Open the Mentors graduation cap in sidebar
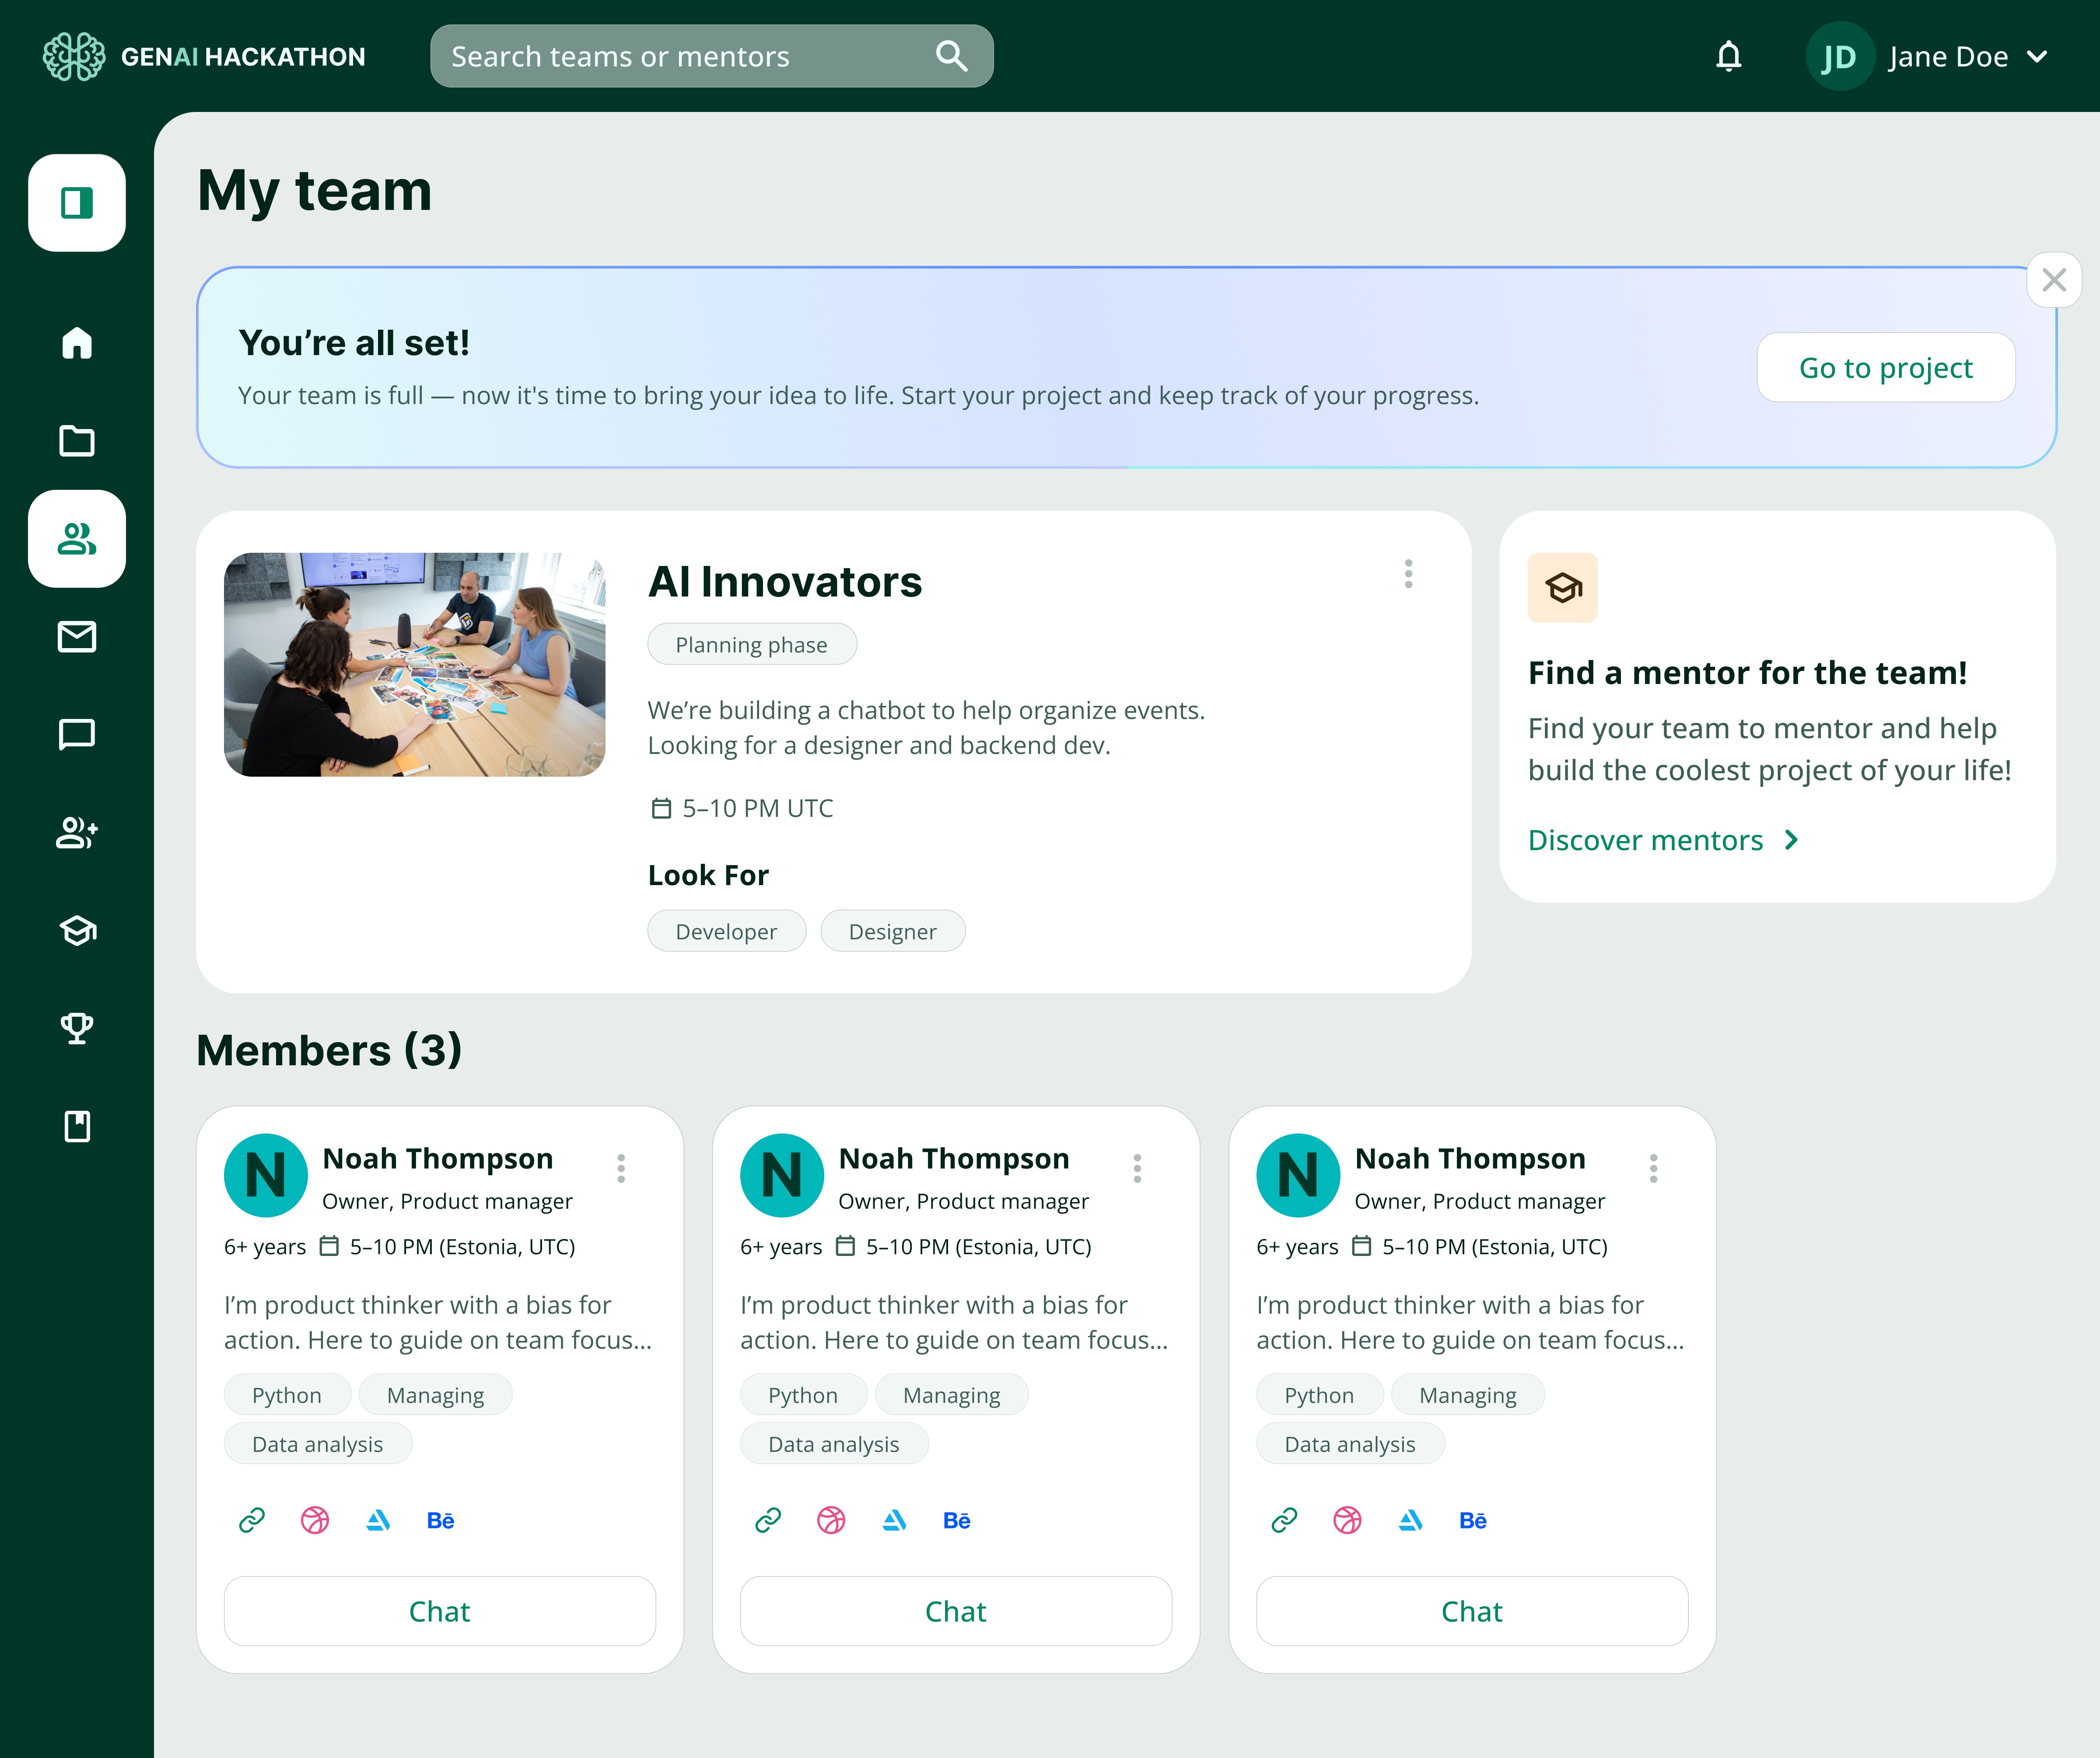Viewport: 2100px width, 1758px height. click(x=77, y=931)
